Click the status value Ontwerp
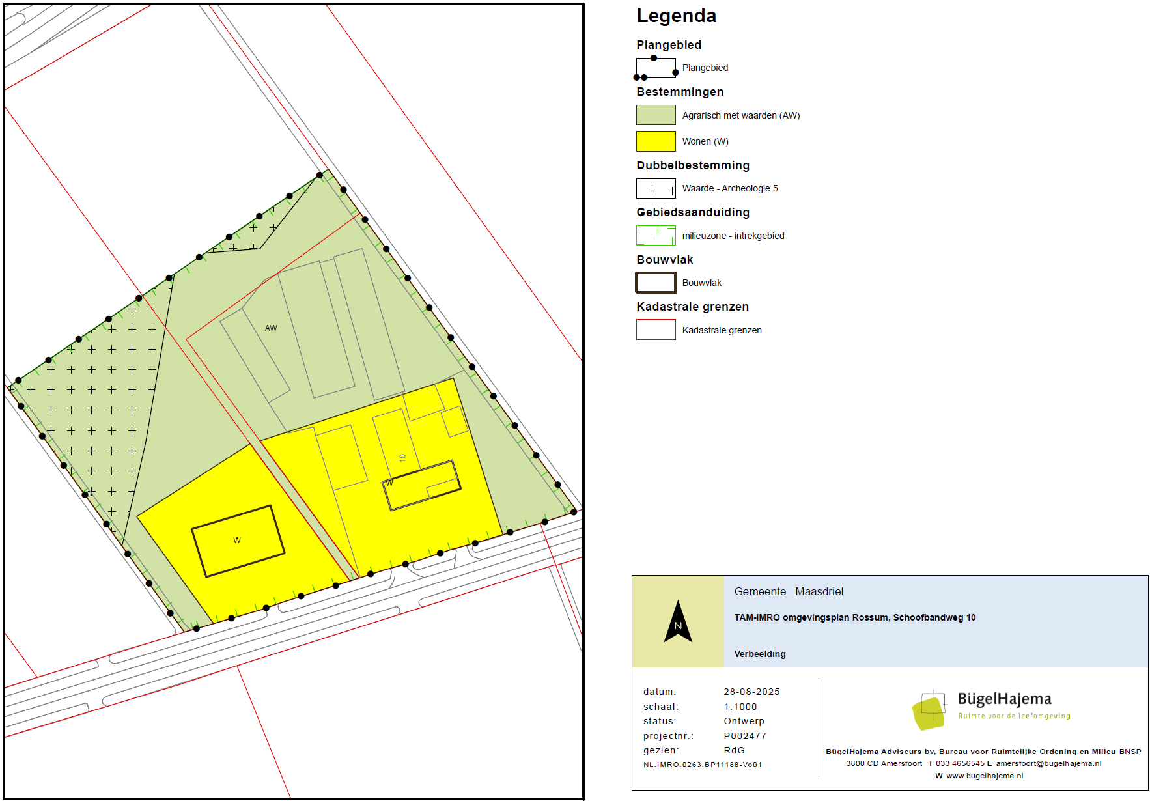Viewport: 1150px width, 801px height. tap(744, 721)
